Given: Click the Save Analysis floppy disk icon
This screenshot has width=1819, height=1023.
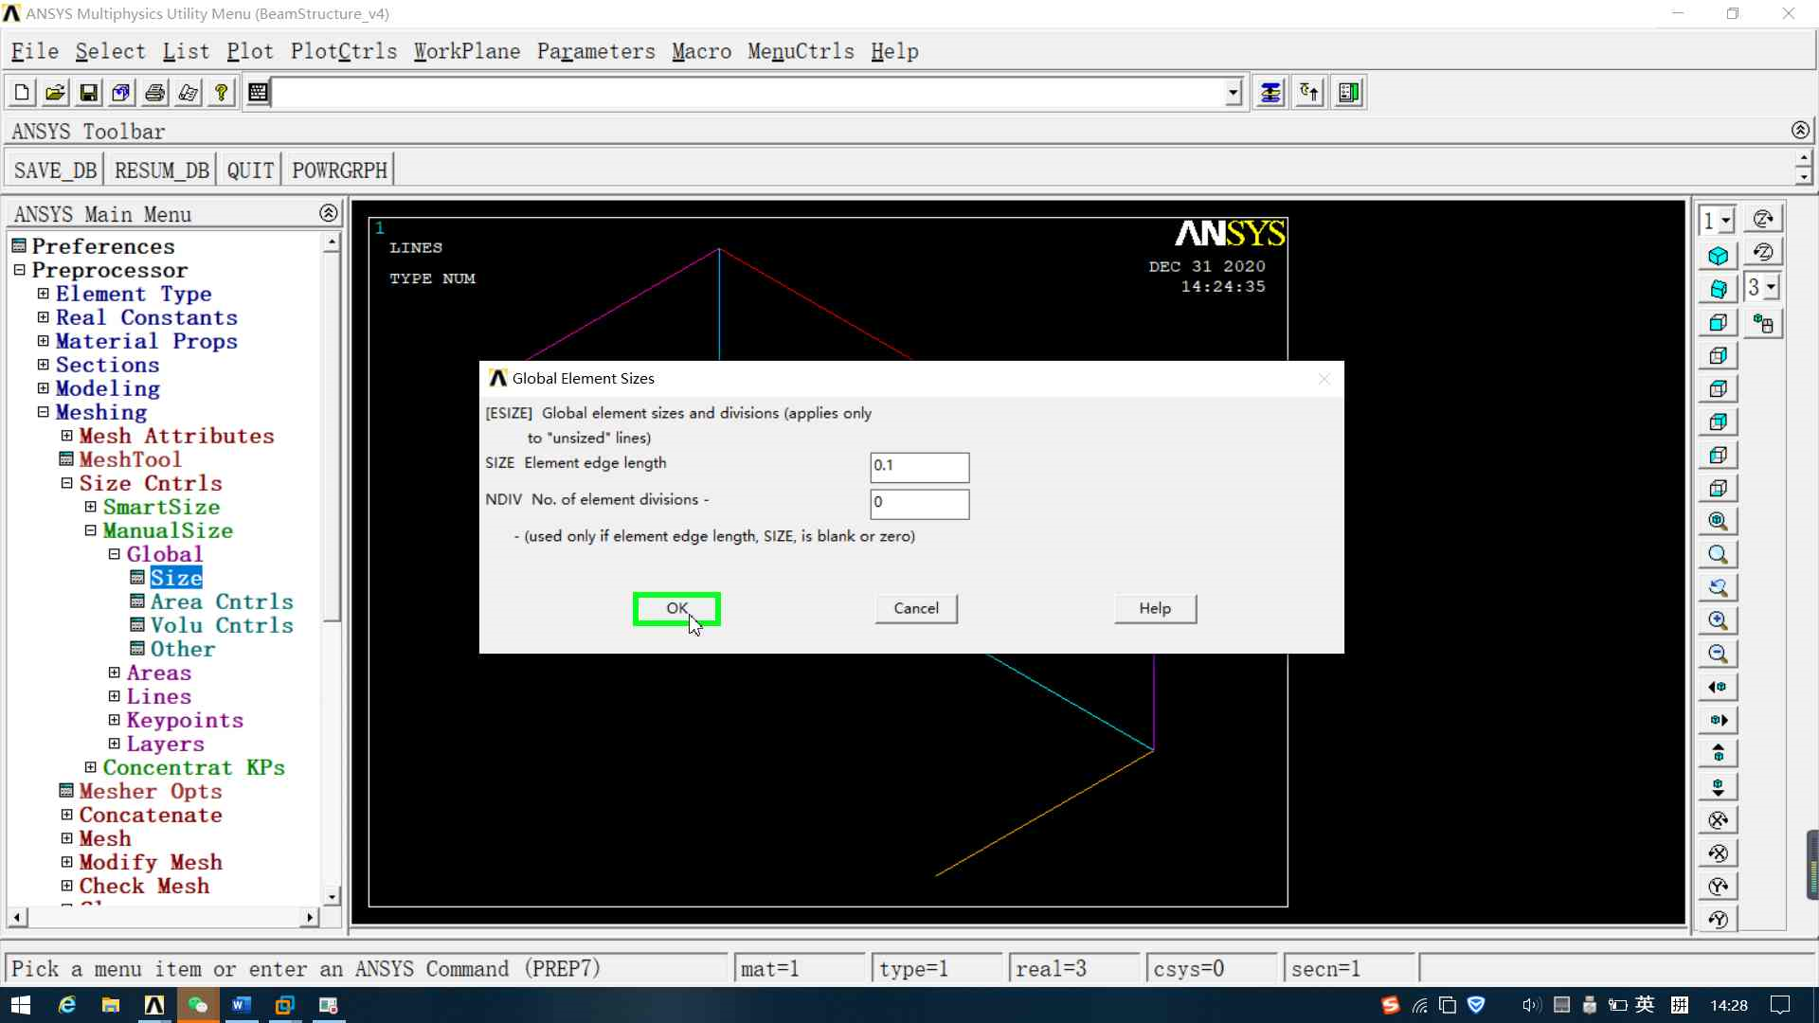Looking at the screenshot, I should [x=88, y=93].
